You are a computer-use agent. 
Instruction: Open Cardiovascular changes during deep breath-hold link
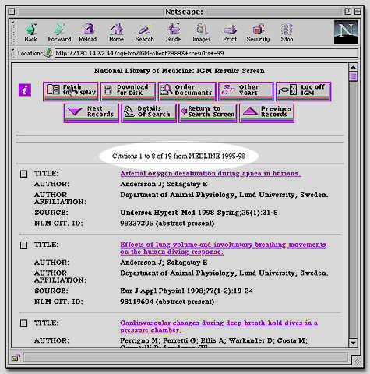pos(219,326)
